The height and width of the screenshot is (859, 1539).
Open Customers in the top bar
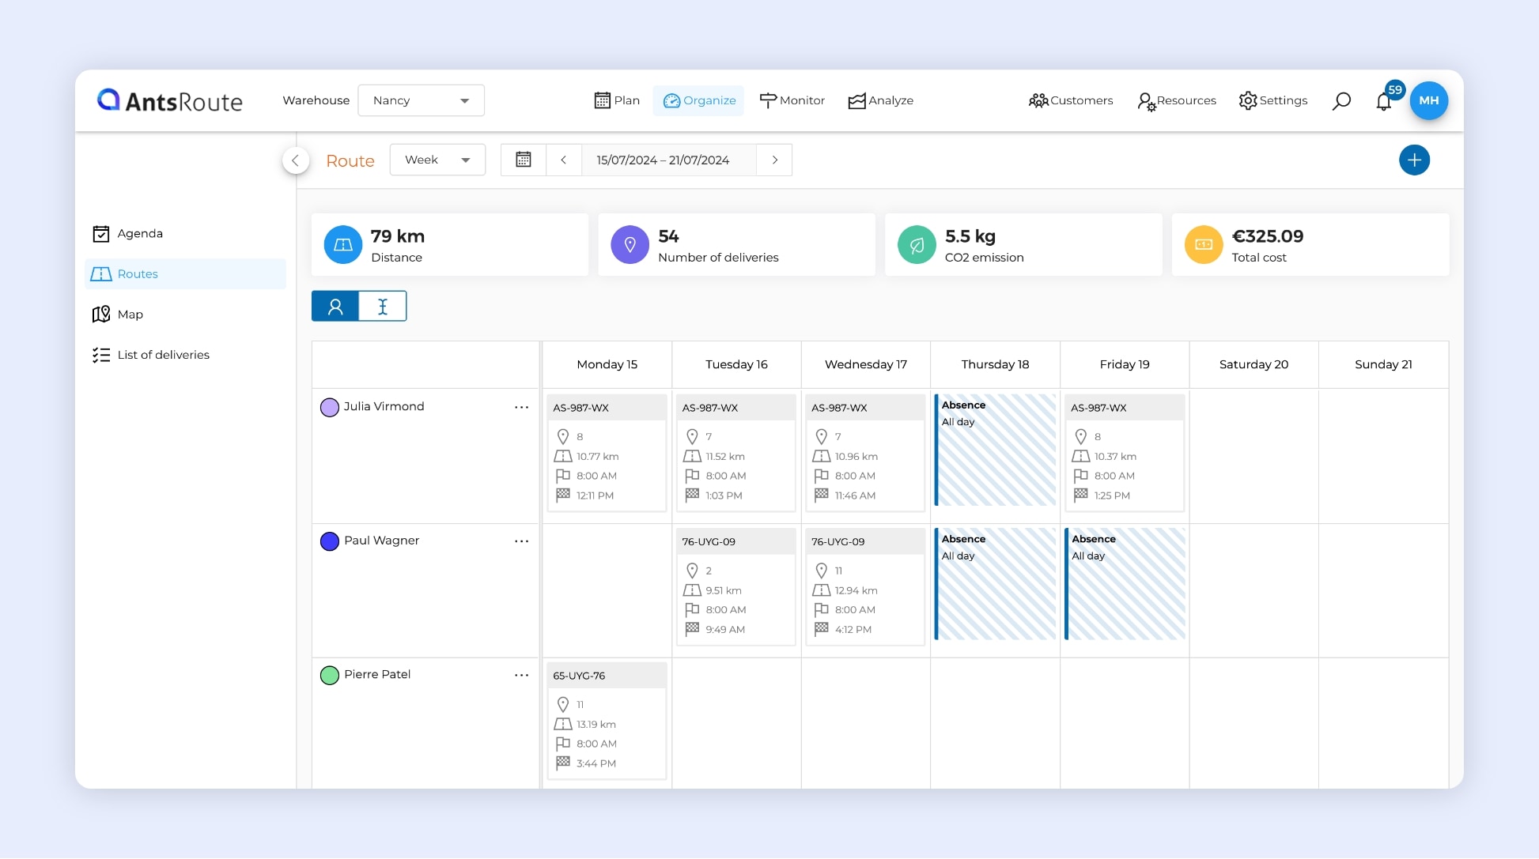[1071, 101]
